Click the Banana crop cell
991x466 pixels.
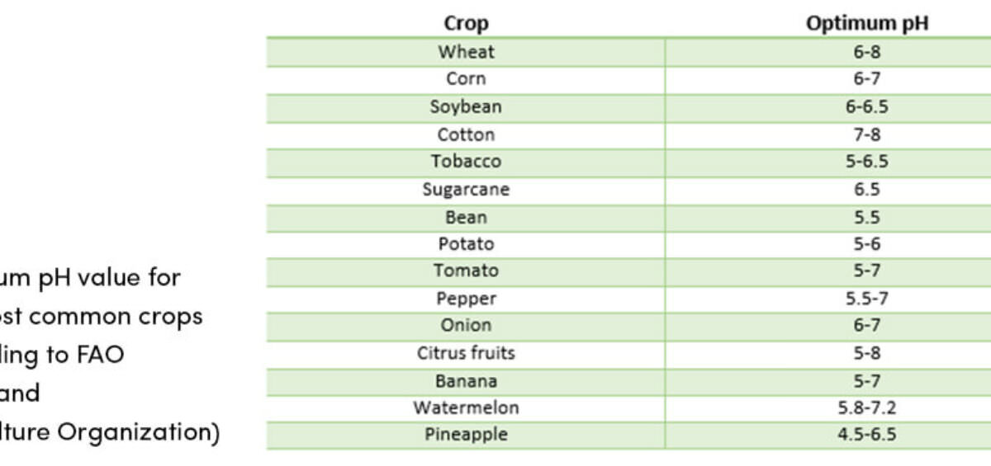click(x=466, y=381)
